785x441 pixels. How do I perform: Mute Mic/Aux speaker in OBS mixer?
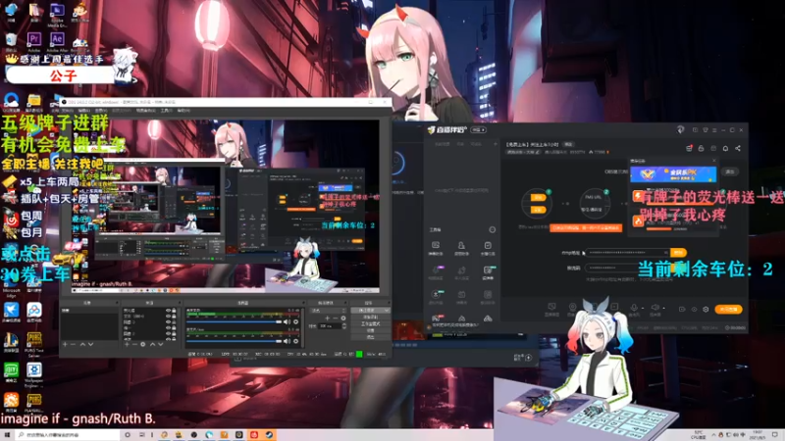point(287,341)
